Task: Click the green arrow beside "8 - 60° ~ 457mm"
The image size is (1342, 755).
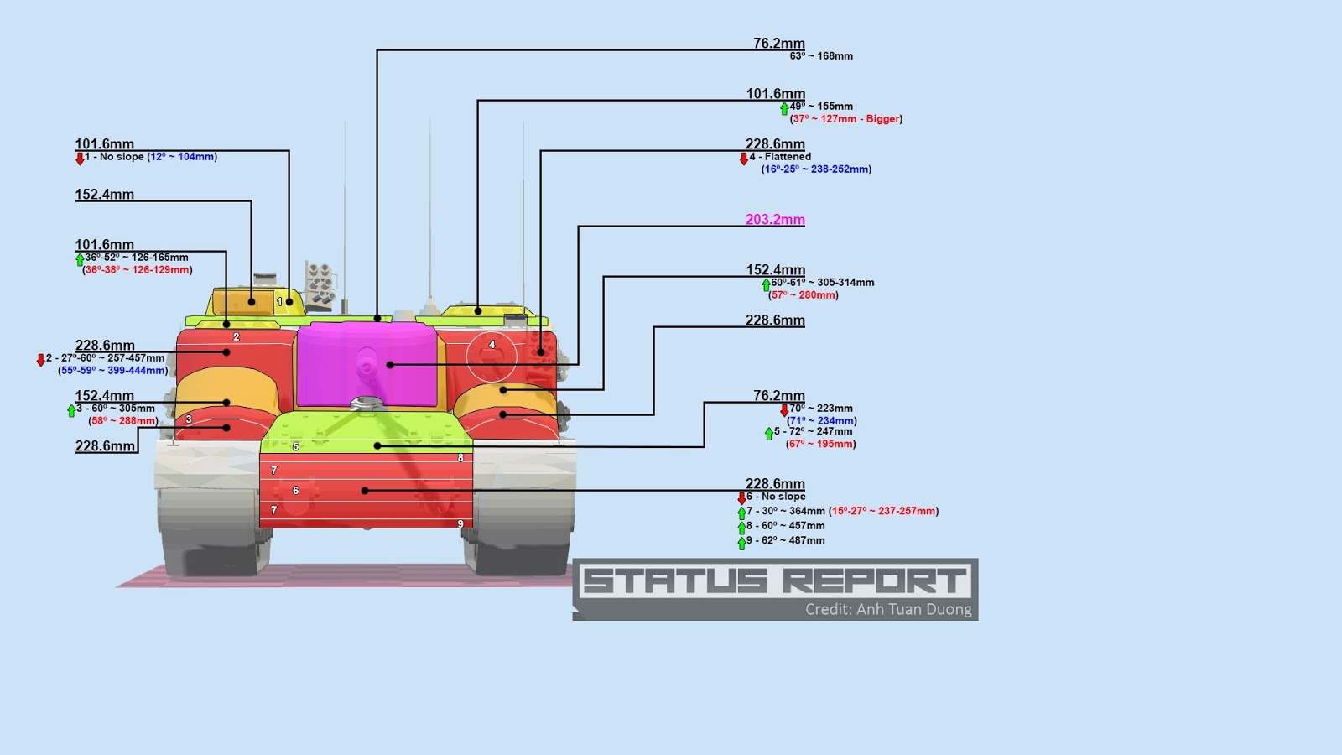Action: (x=741, y=528)
